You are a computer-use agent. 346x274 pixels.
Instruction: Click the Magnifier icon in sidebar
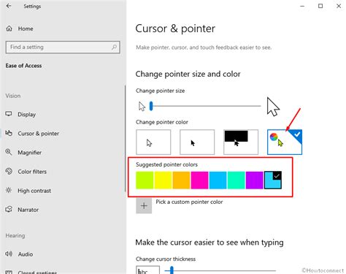tap(9, 152)
